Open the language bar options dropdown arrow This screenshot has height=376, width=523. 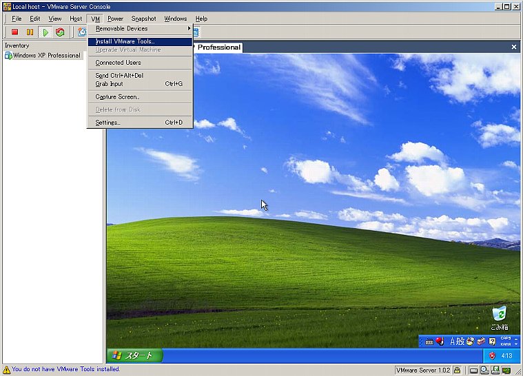[x=516, y=344]
